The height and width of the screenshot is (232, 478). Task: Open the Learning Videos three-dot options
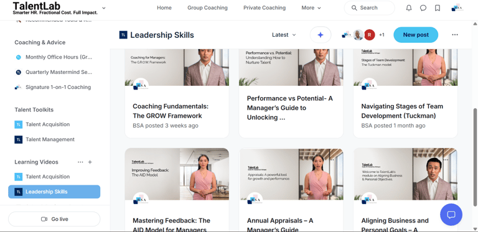(x=80, y=162)
